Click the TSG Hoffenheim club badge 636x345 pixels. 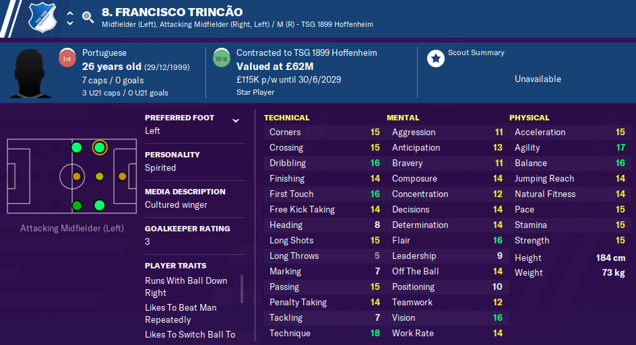click(42, 17)
